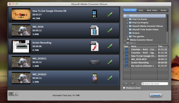Viewport: 179px width, 103px height.
Task: Open the WMV output format icon for IMG_0036
Action: tap(94, 31)
